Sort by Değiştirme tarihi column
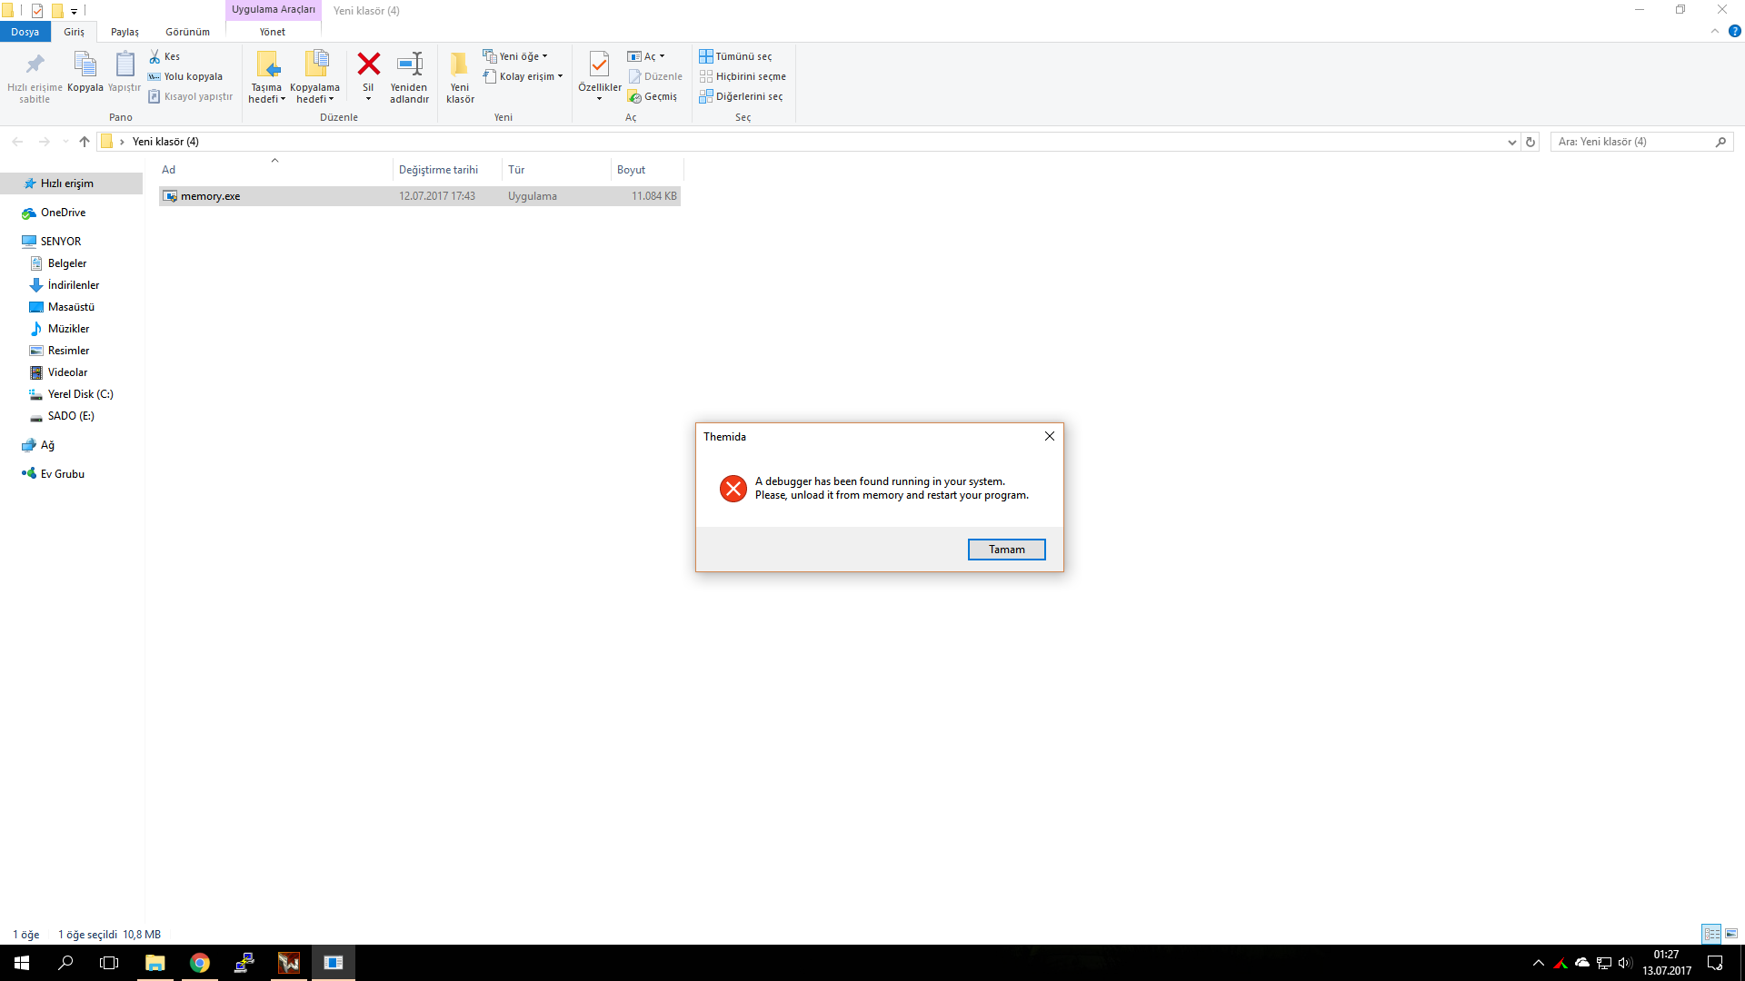The width and height of the screenshot is (1745, 981). pyautogui.click(x=447, y=170)
